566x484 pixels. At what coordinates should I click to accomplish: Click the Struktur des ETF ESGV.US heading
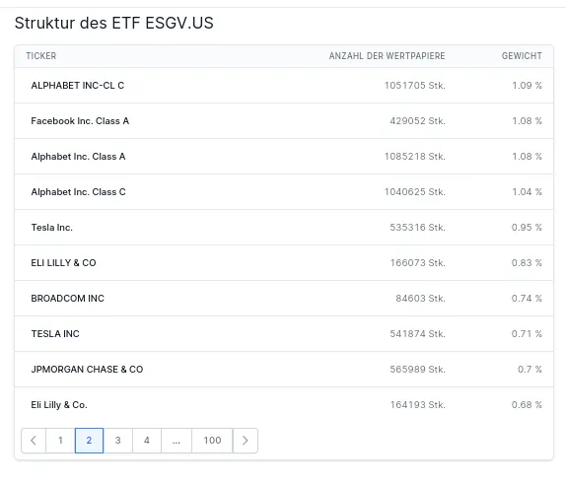[x=114, y=23]
